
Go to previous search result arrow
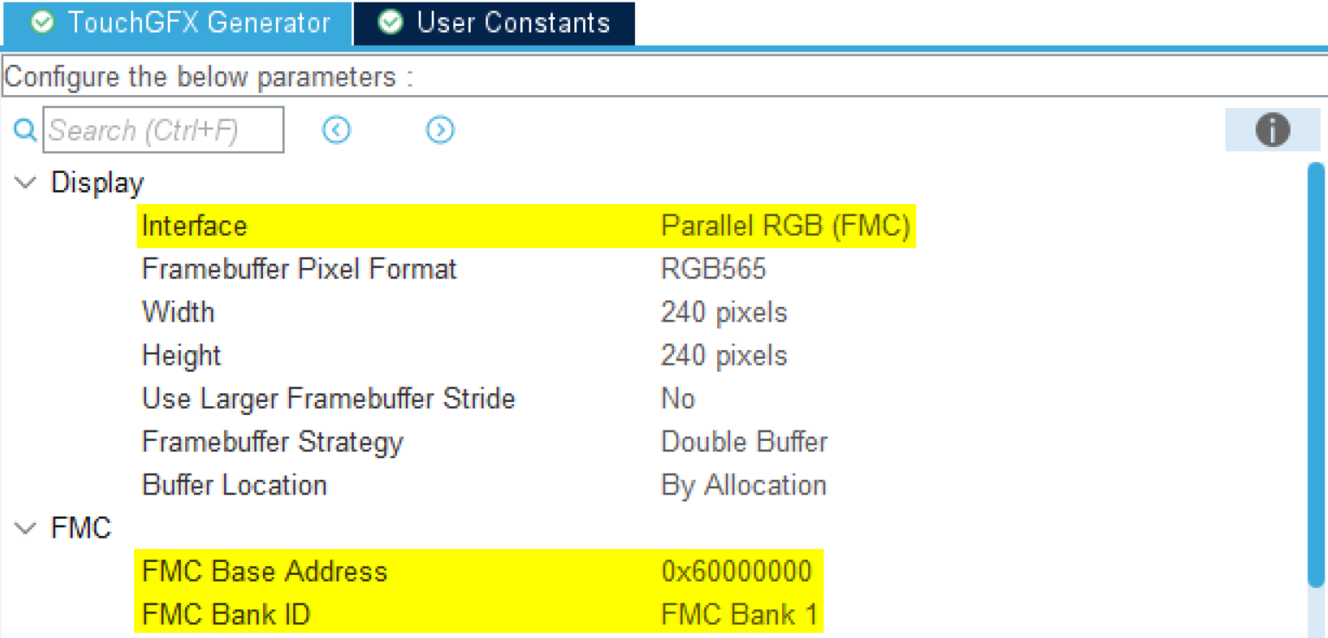click(x=337, y=131)
